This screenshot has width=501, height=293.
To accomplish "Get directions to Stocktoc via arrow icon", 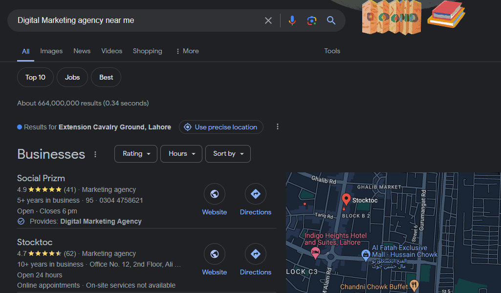I will [255, 254].
